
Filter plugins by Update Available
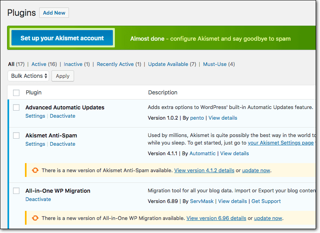(168, 64)
